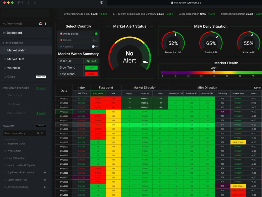Click the MBA Avg column header
This screenshot has width=262, height=197.
[x=222, y=94]
